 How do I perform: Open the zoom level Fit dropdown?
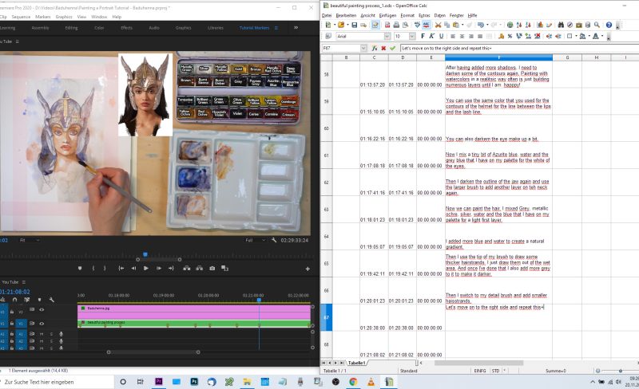pos(30,241)
